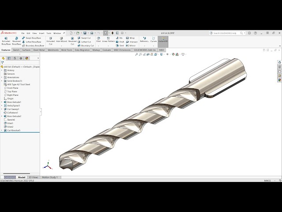Screen dimensions: 282x212
Task: Expand the Cut-Revolve5 feature
Action: tap(2, 130)
